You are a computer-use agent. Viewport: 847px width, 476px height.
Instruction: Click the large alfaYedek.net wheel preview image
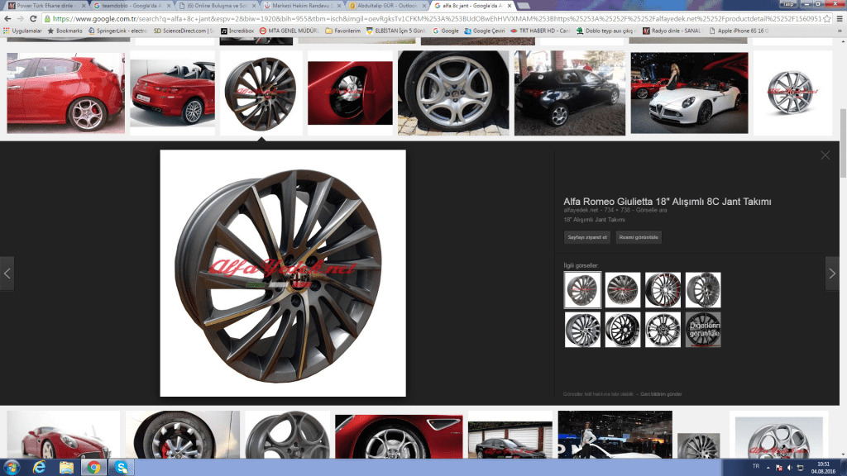point(283,273)
